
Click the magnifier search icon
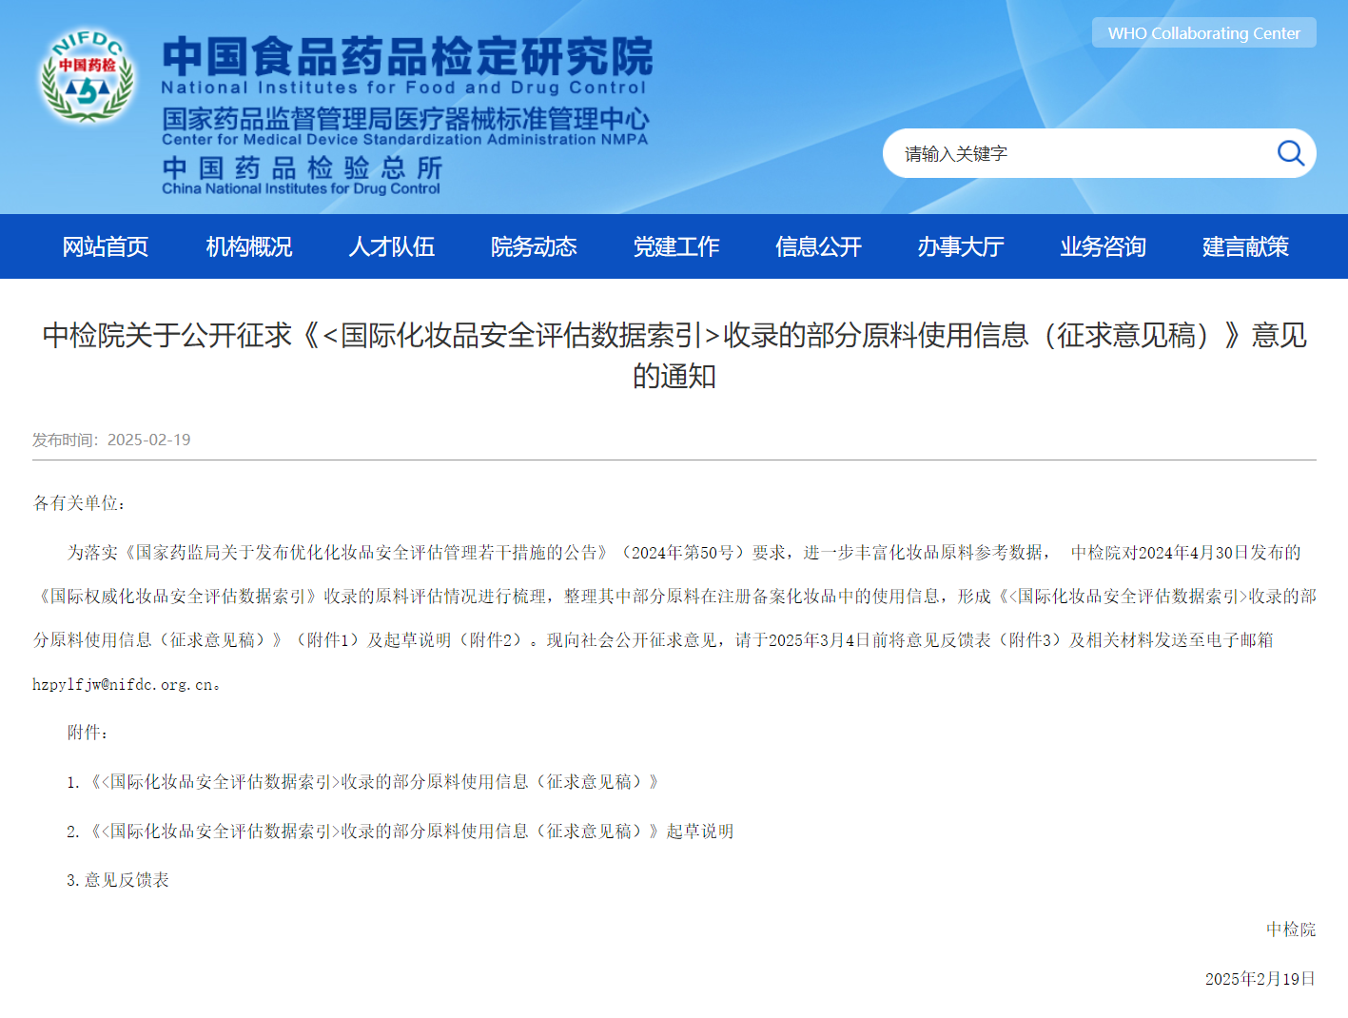(x=1290, y=153)
